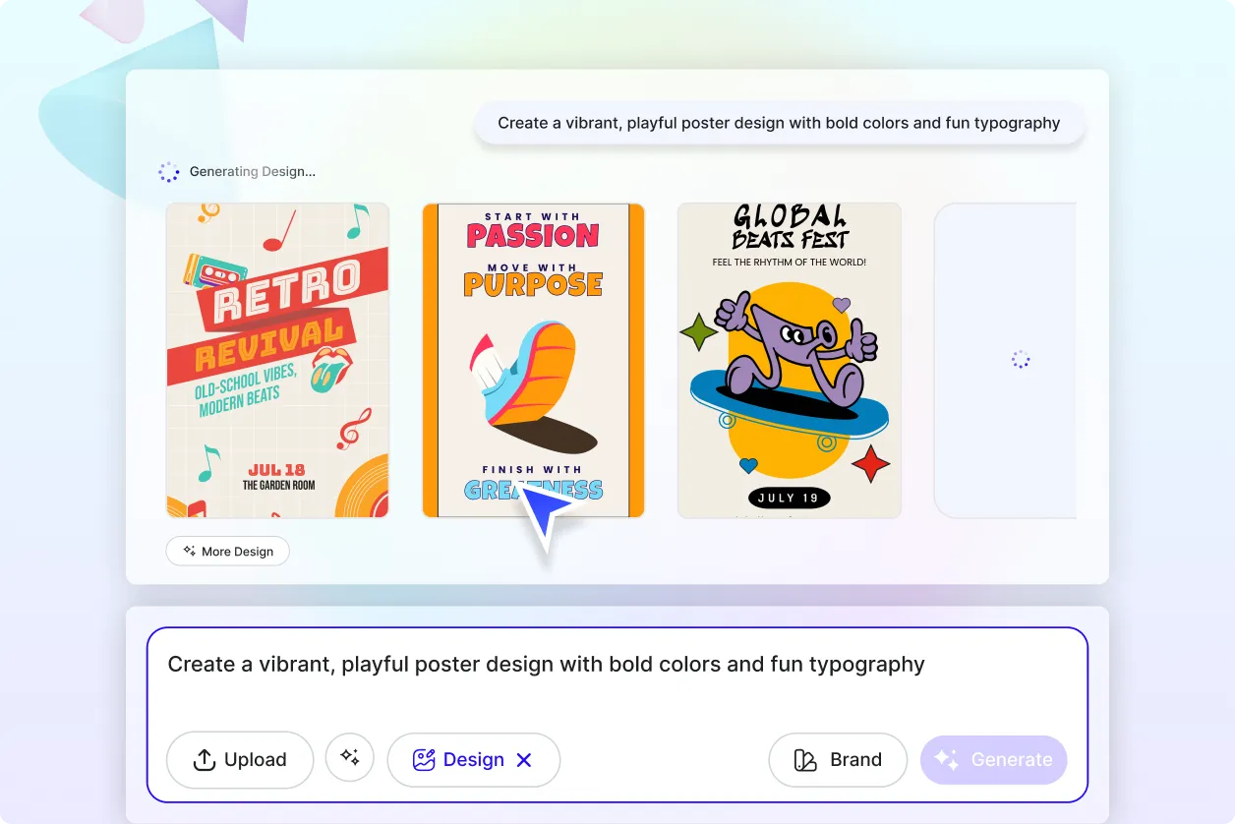
Task: Click the Generating Design spinner icon
Action: pos(169,172)
